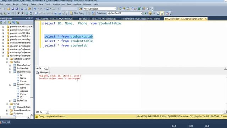Click the Server Explorer scroll down arrow
227x128 pixels.
coord(32,114)
